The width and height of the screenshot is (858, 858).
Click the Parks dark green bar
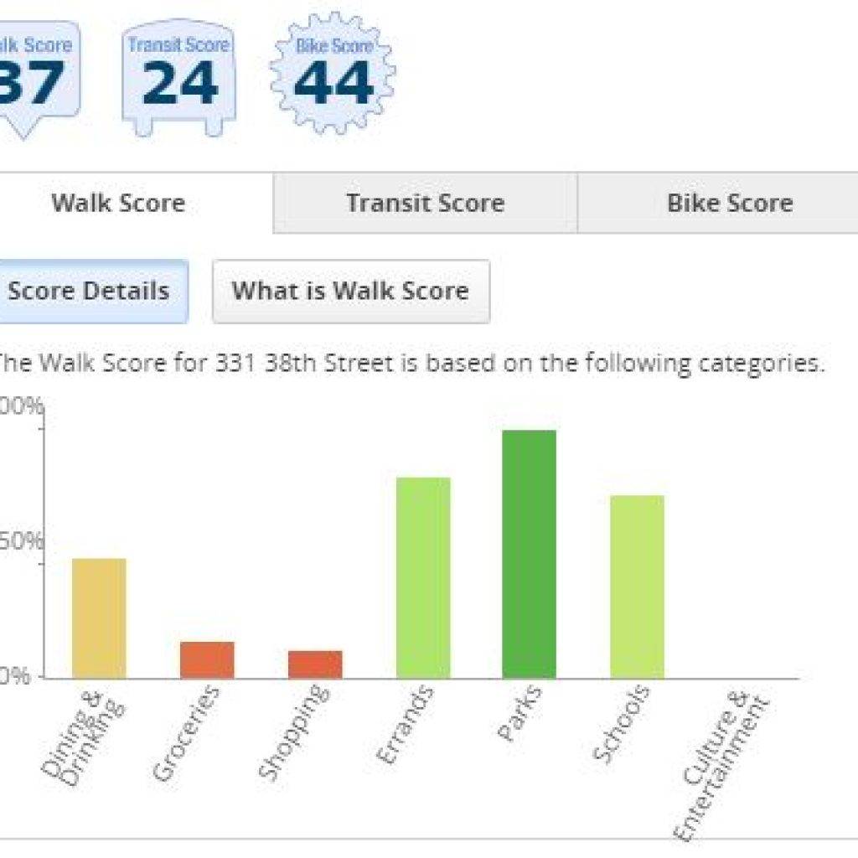(530, 555)
